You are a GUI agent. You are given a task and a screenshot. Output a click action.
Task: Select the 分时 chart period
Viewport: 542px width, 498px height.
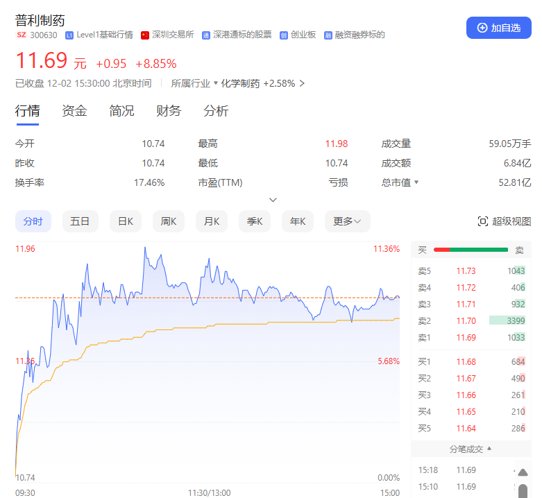(33, 221)
